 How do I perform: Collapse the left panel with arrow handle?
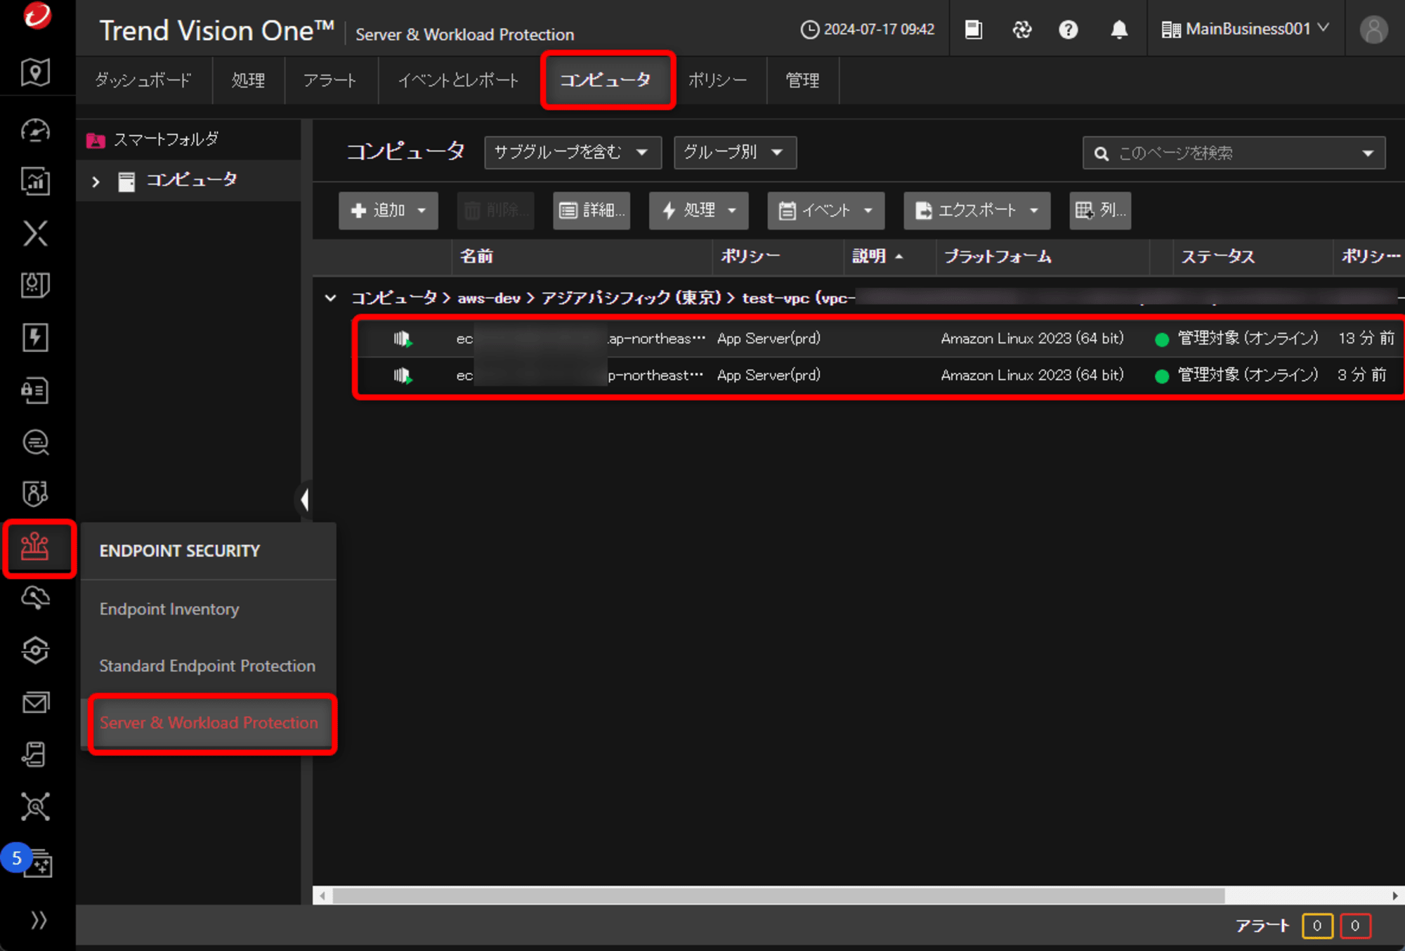coord(303,500)
